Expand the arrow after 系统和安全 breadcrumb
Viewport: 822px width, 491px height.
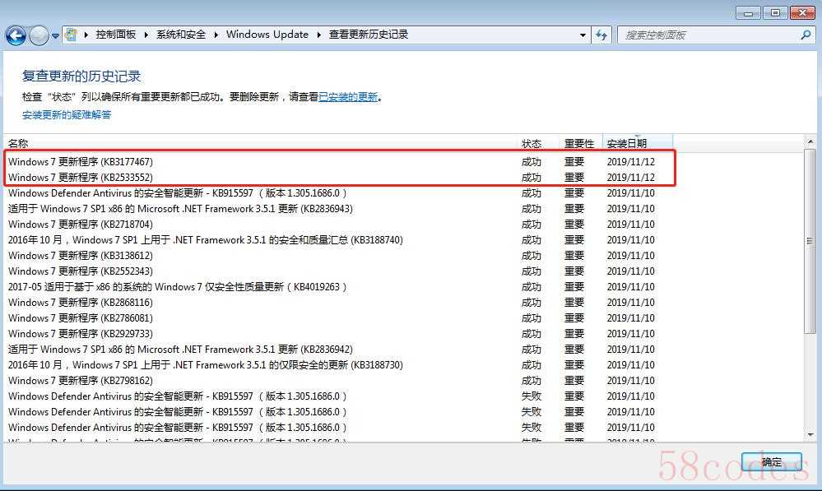(x=216, y=35)
